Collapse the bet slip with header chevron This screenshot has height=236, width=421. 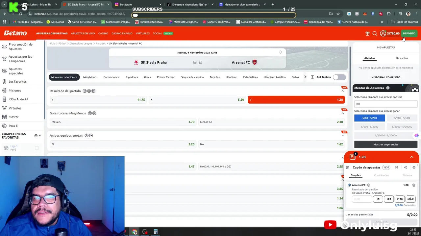pyautogui.click(x=411, y=157)
